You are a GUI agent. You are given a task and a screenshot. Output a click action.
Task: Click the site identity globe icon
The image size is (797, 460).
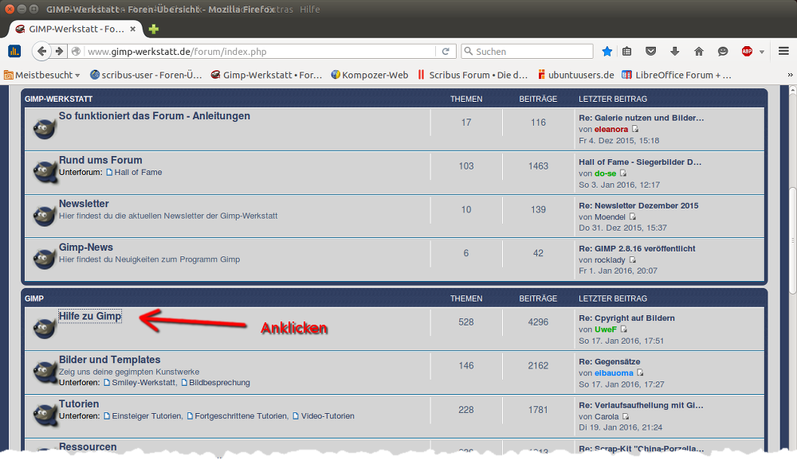(77, 51)
